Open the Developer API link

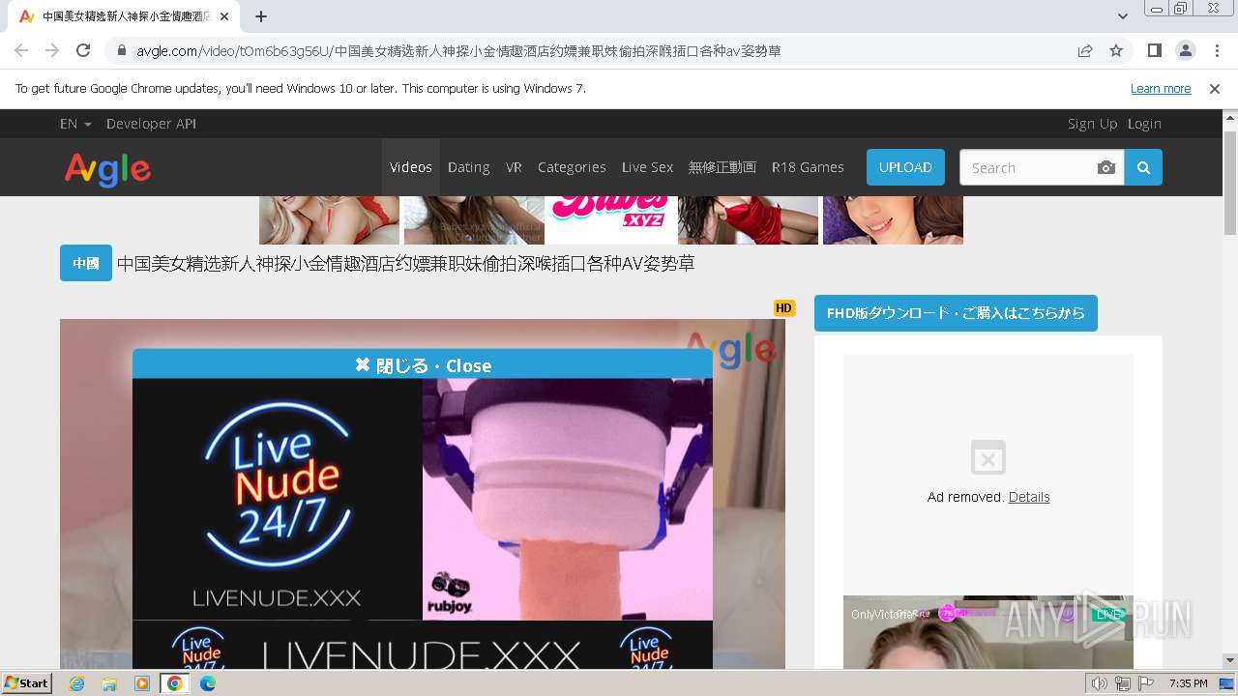pyautogui.click(x=151, y=124)
